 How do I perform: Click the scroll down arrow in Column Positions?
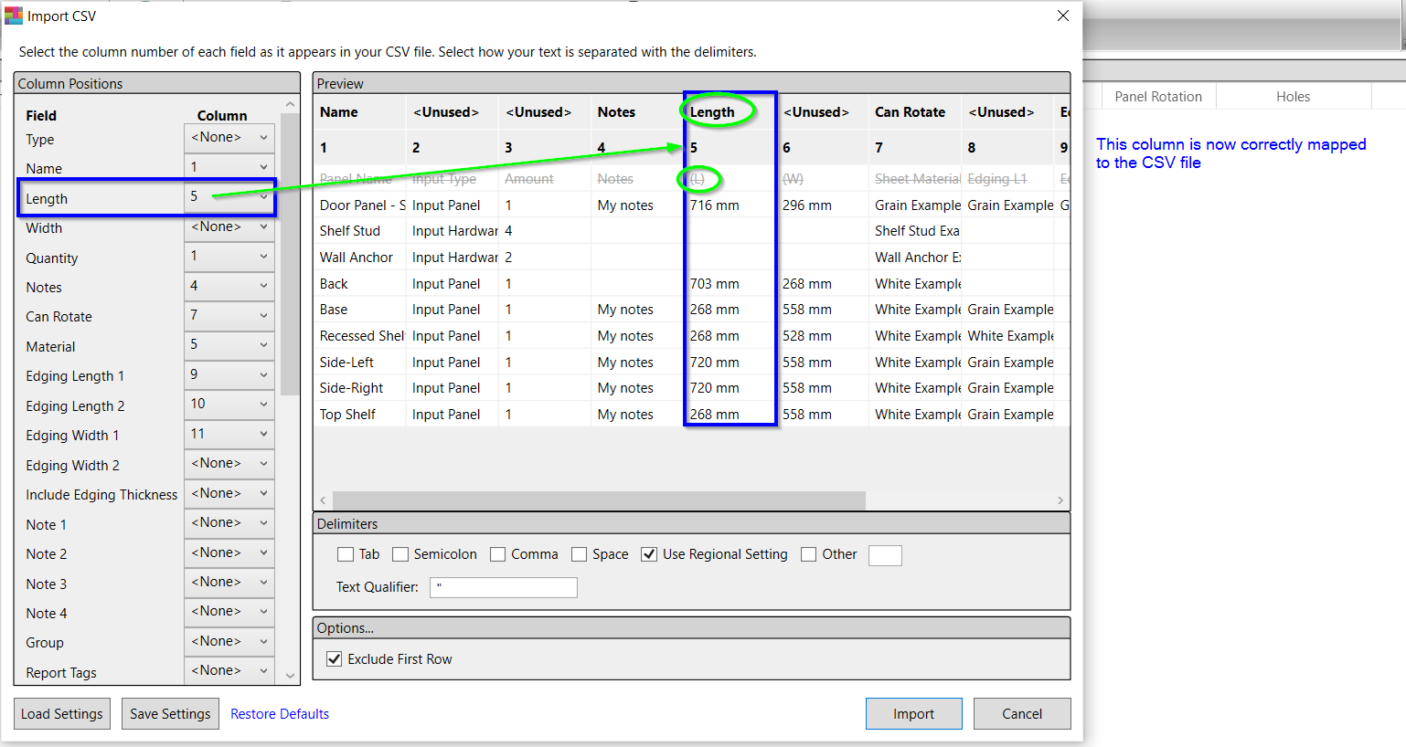coord(290,676)
